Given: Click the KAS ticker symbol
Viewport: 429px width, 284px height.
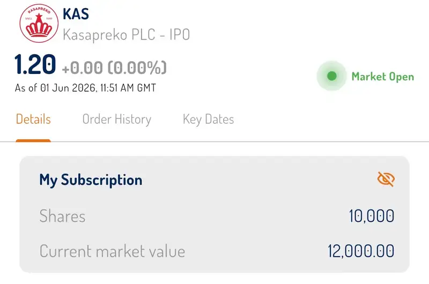Looking at the screenshot, I should point(76,14).
